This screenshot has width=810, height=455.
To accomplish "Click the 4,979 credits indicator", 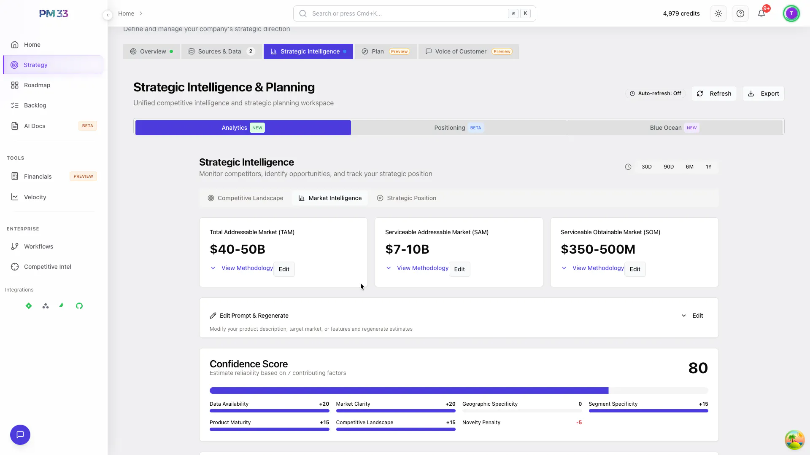I will [681, 13].
